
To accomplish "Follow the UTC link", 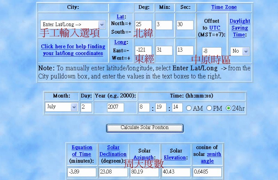I will coord(214,28).
